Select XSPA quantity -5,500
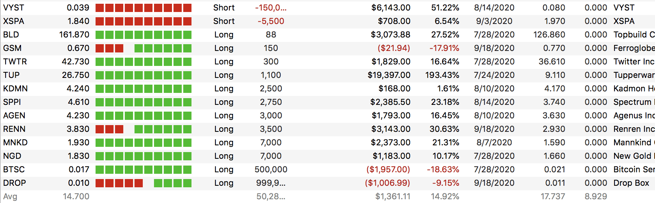 (x=271, y=21)
